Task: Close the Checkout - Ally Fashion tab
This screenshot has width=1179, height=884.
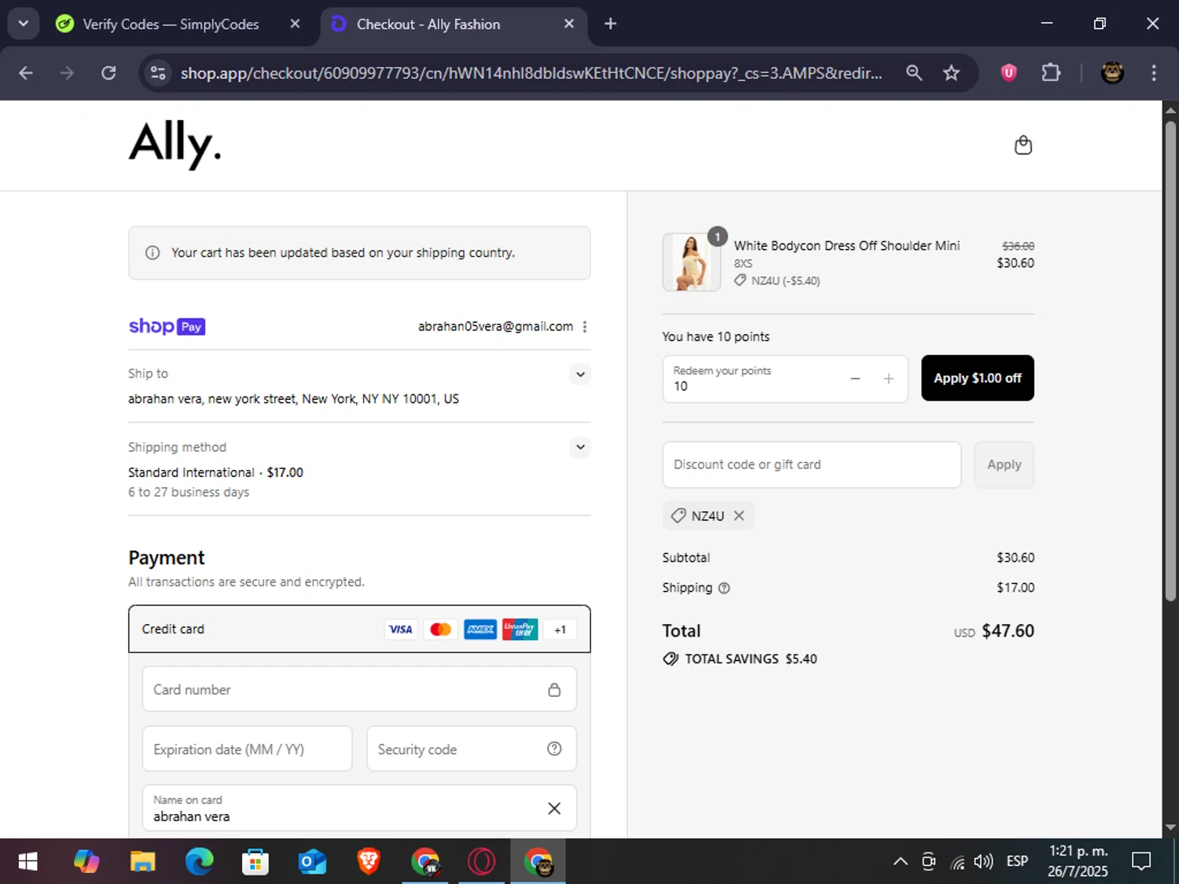Action: (569, 24)
